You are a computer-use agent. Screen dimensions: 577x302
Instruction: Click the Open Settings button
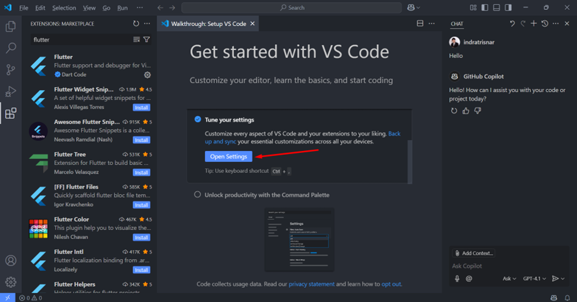(228, 157)
